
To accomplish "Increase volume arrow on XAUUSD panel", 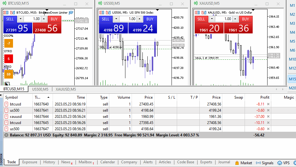I will (235, 19).
